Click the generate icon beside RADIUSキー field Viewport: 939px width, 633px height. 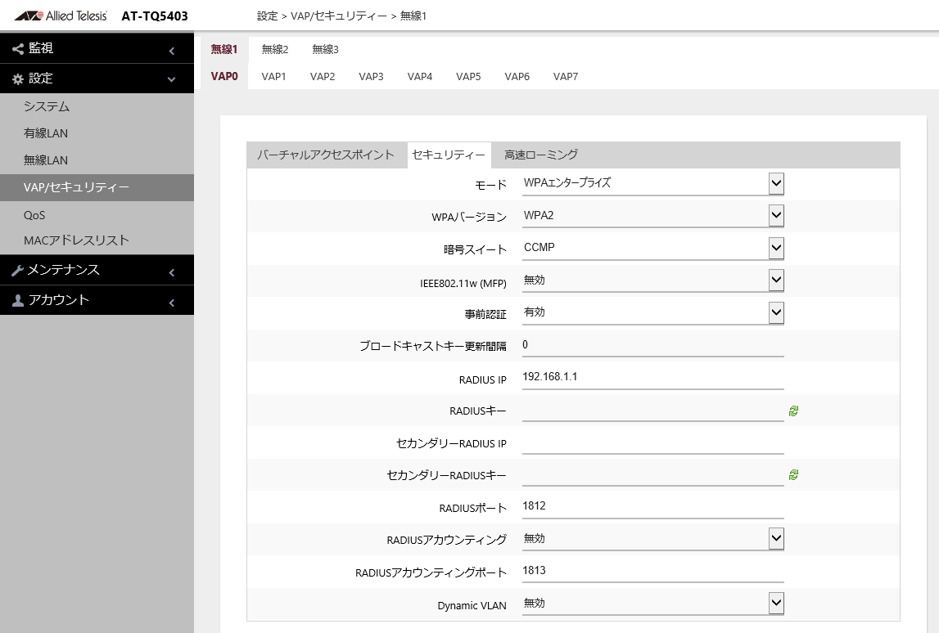[792, 410]
